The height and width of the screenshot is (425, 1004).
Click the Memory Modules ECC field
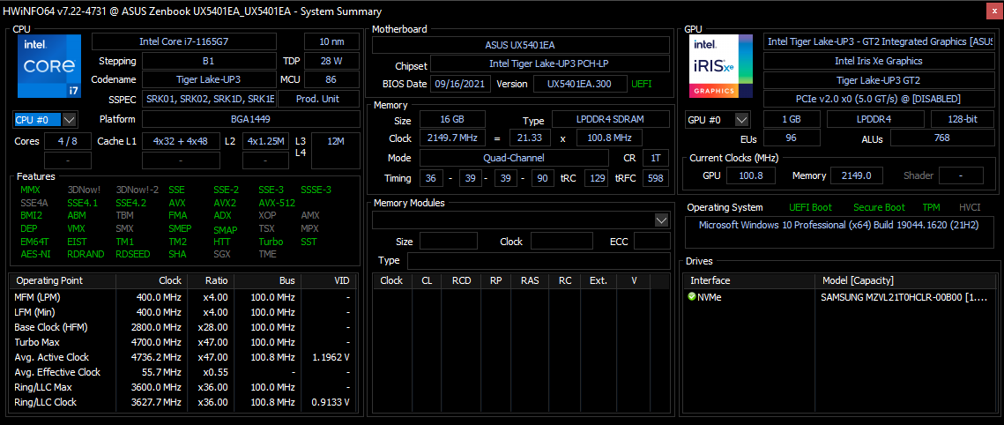pos(651,242)
